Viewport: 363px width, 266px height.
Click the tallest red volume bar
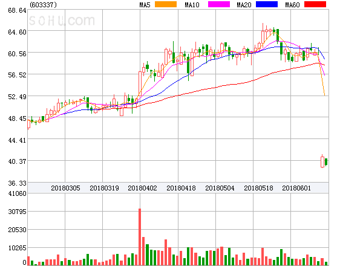(x=140, y=237)
